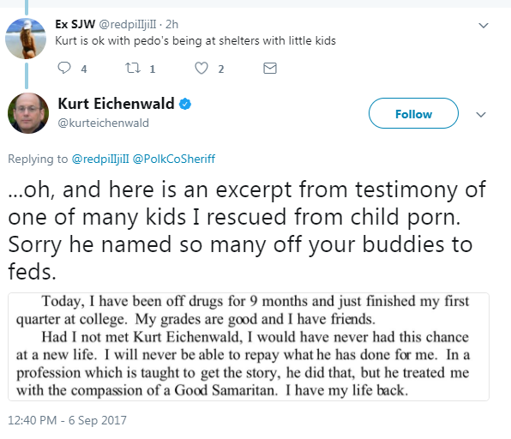Open the @PolkCoSheriff mention link
The height and width of the screenshot is (439, 511).
point(174,159)
